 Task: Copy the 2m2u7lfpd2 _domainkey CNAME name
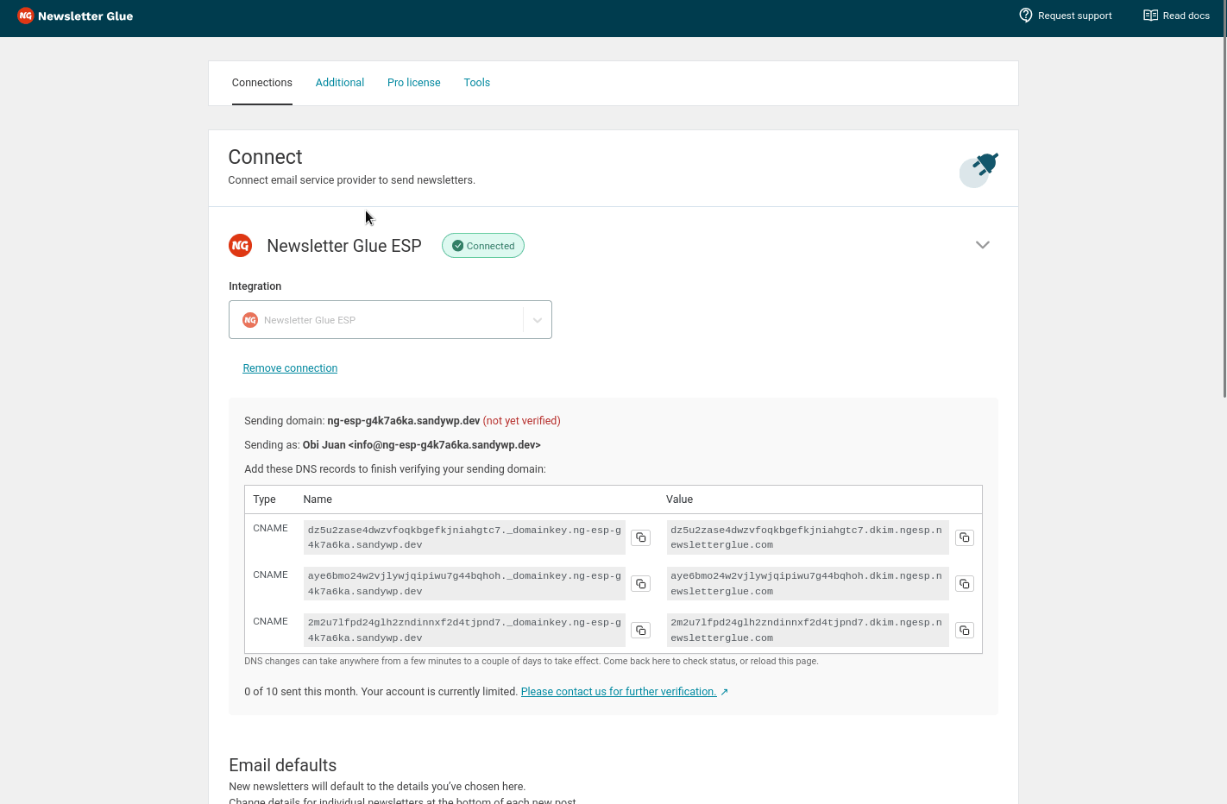coord(640,631)
